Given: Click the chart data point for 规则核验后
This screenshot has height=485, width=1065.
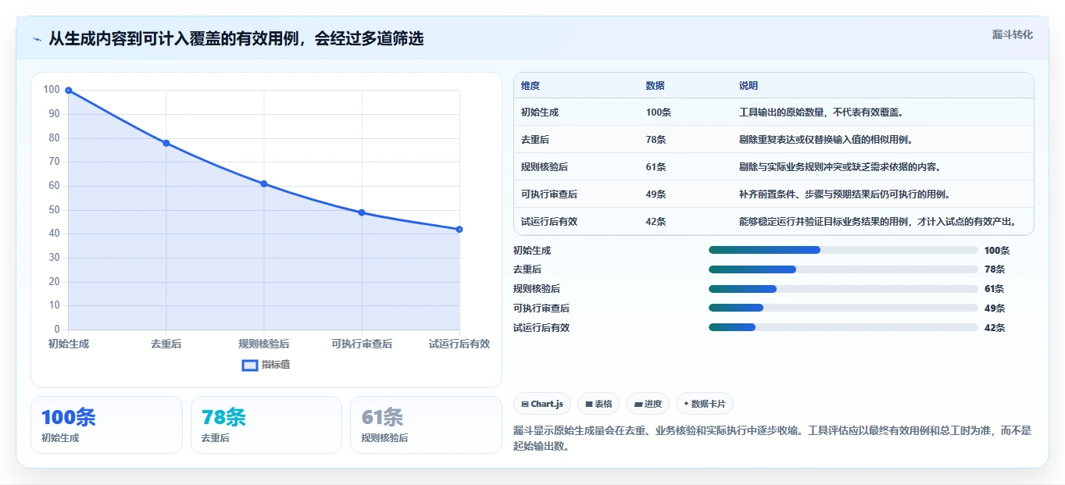Looking at the screenshot, I should click(x=264, y=184).
